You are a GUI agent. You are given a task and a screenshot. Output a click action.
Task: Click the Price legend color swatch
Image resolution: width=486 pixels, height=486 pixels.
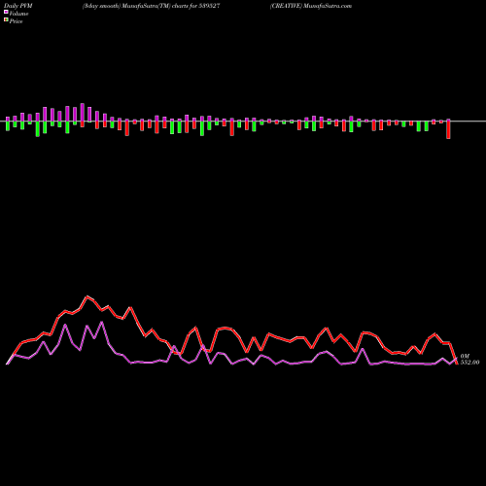[x=6, y=19]
